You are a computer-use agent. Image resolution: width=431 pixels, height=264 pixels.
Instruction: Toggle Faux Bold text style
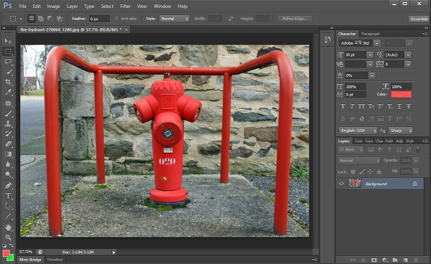coord(343,106)
